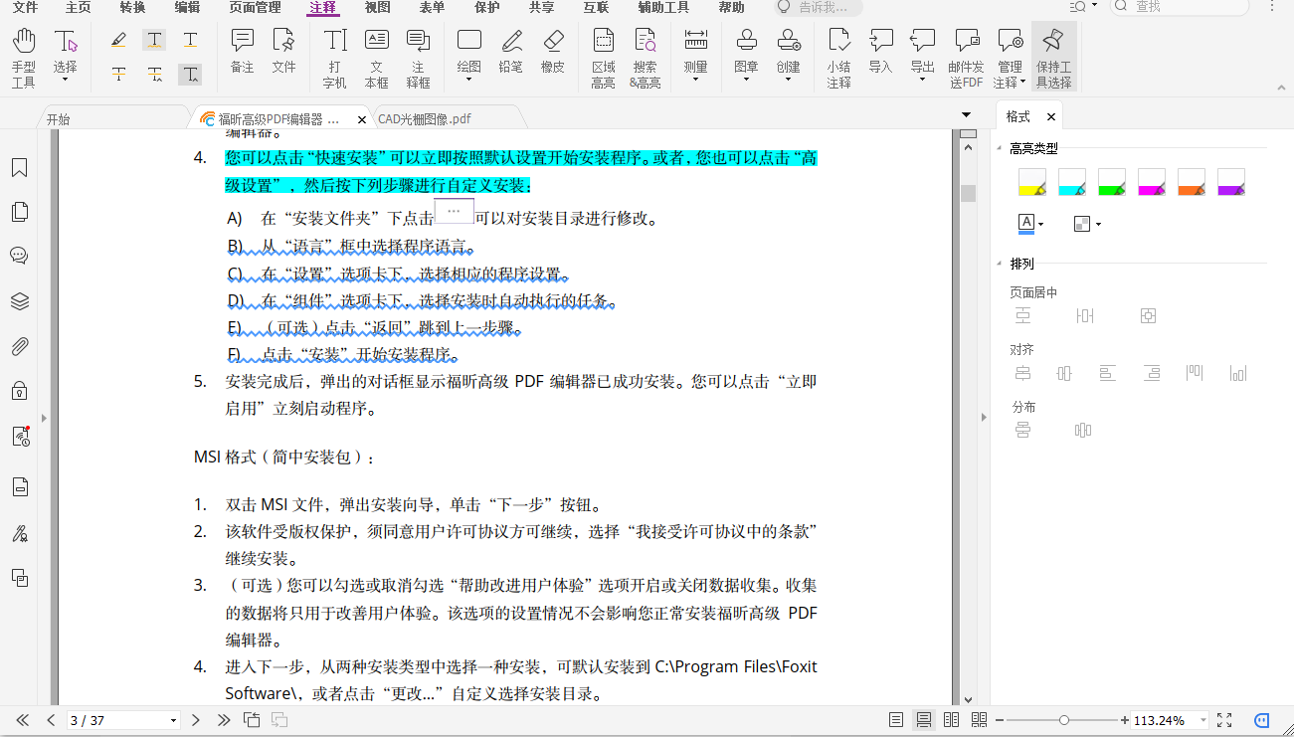This screenshot has width=1294, height=737.
Task: Close the 格式 panel tab
Action: click(x=1049, y=117)
